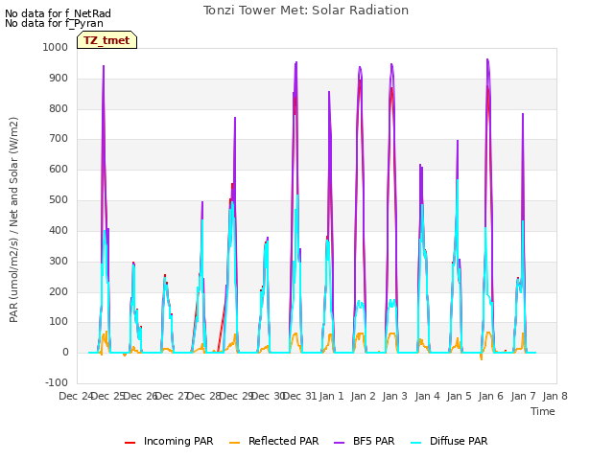614x460 pixels.
Task: Click the Jan 7 x-axis tick label
Action: tap(523, 396)
